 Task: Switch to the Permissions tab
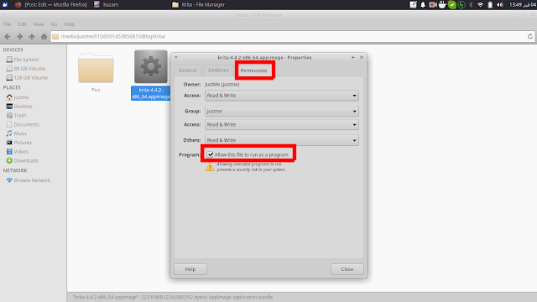253,70
